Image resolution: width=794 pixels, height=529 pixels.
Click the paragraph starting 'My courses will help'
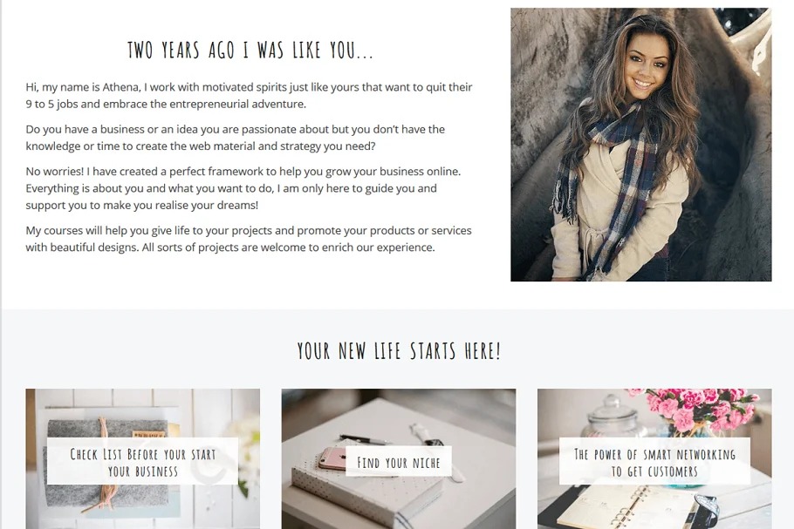pyautogui.click(x=249, y=239)
